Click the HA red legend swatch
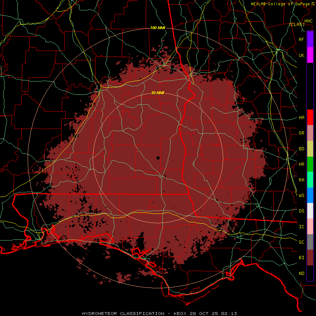This screenshot has width=316, height=316. pos(310,117)
